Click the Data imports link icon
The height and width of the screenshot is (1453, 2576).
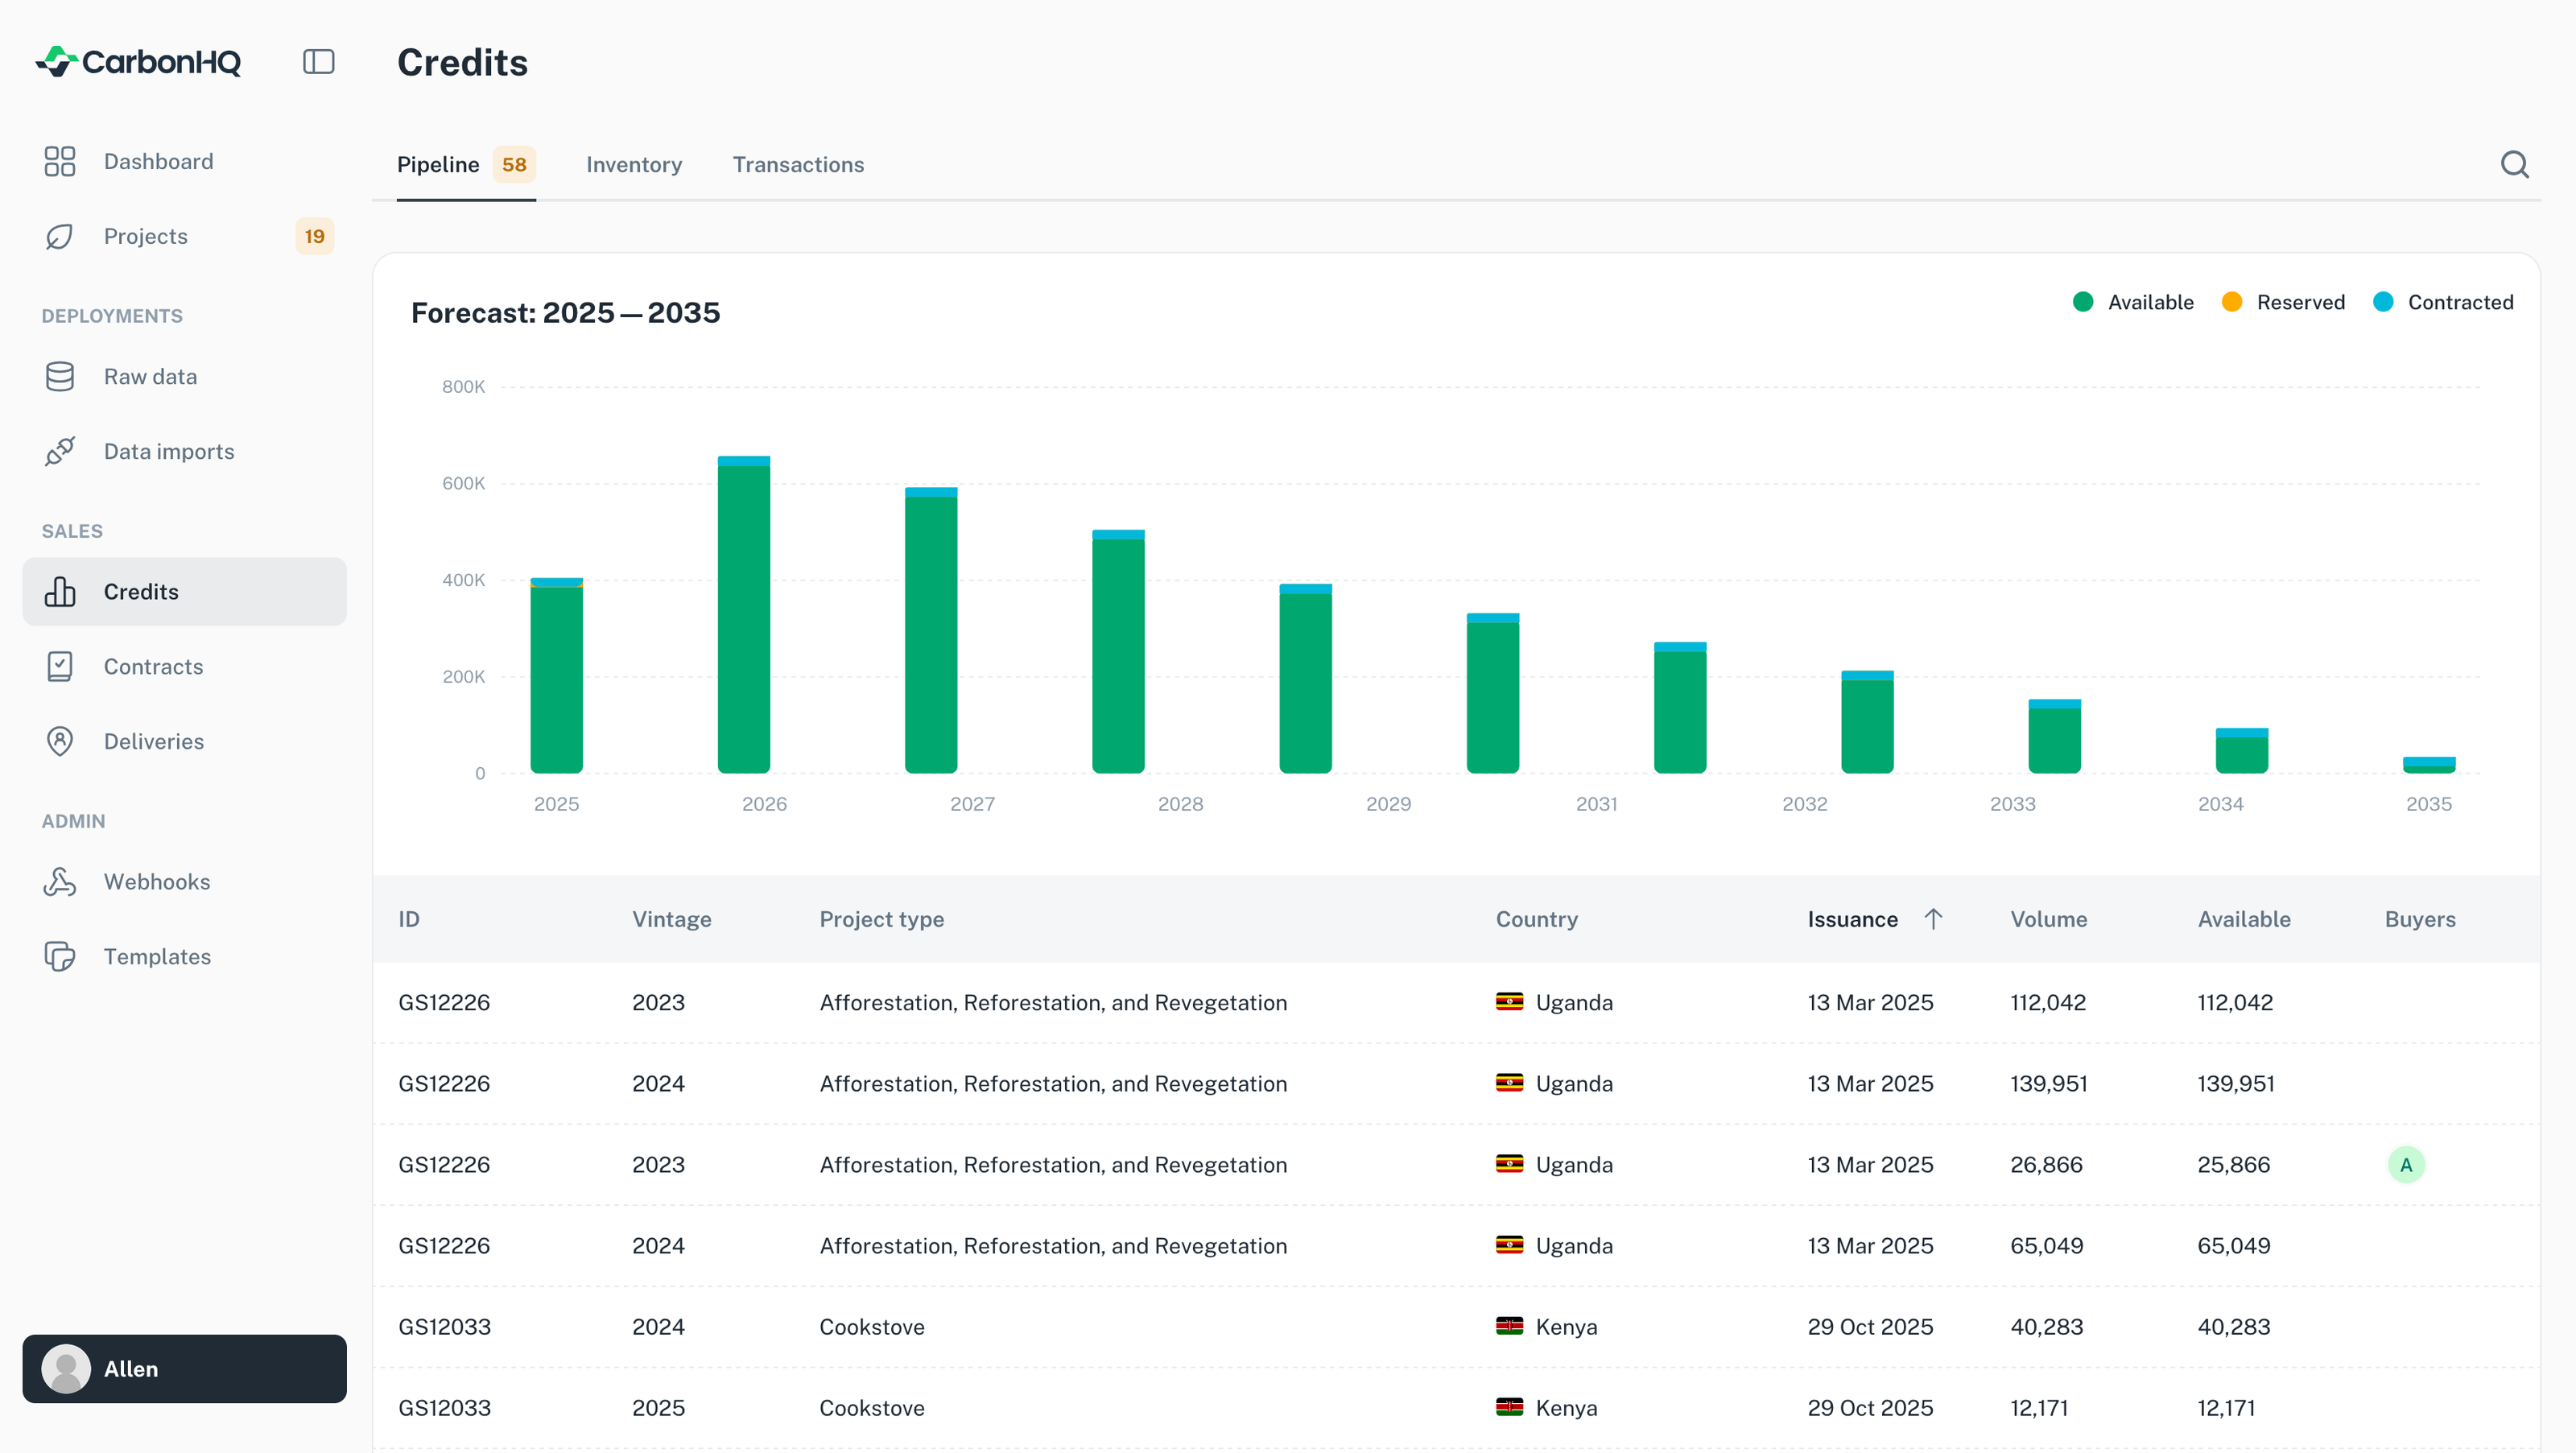click(x=59, y=451)
